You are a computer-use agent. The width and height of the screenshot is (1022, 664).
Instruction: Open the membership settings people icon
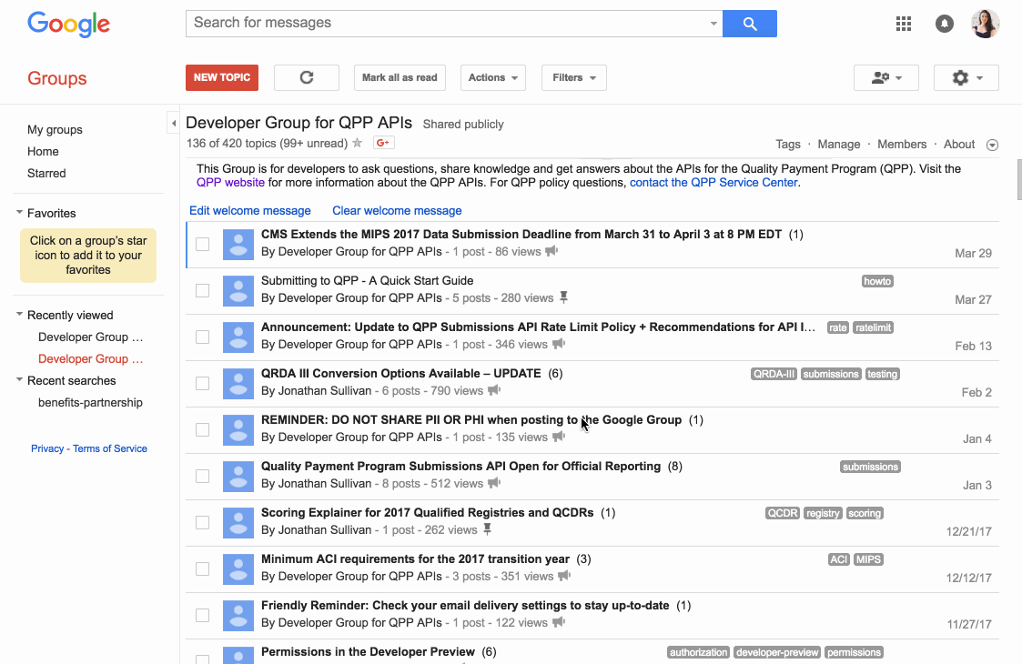point(885,78)
